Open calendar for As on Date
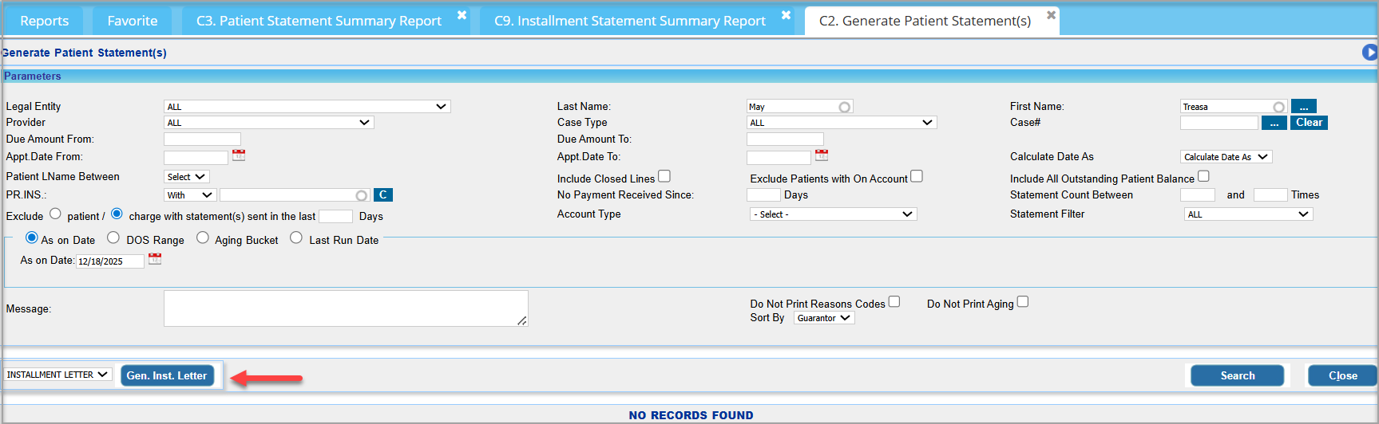 (155, 259)
